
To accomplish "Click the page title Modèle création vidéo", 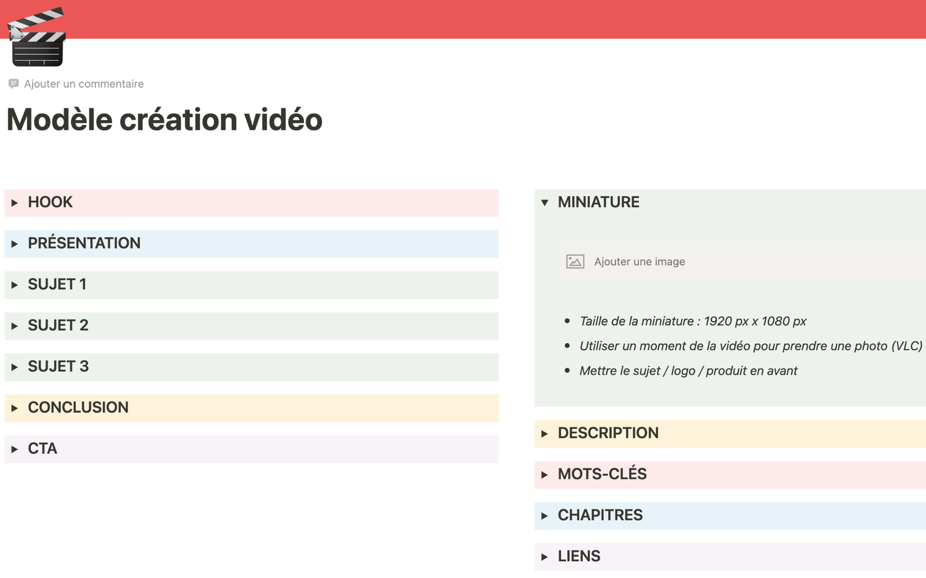I will (164, 120).
